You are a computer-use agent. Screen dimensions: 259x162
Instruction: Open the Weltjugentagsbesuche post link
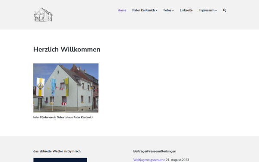click(149, 160)
